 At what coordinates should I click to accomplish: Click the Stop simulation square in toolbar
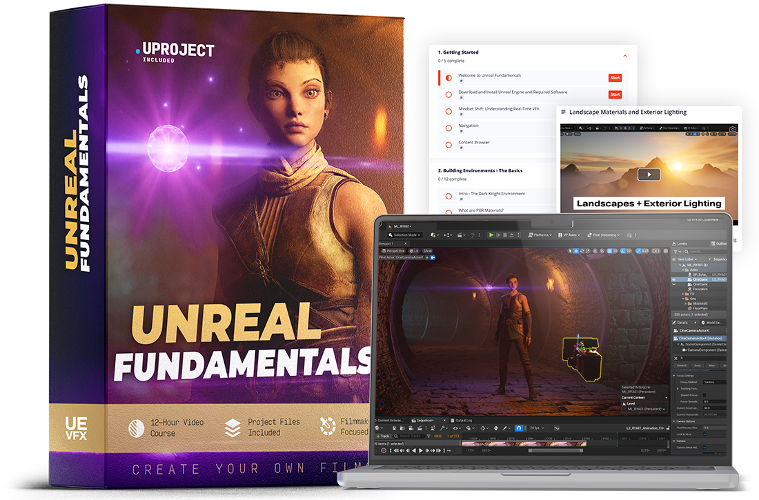[505, 234]
